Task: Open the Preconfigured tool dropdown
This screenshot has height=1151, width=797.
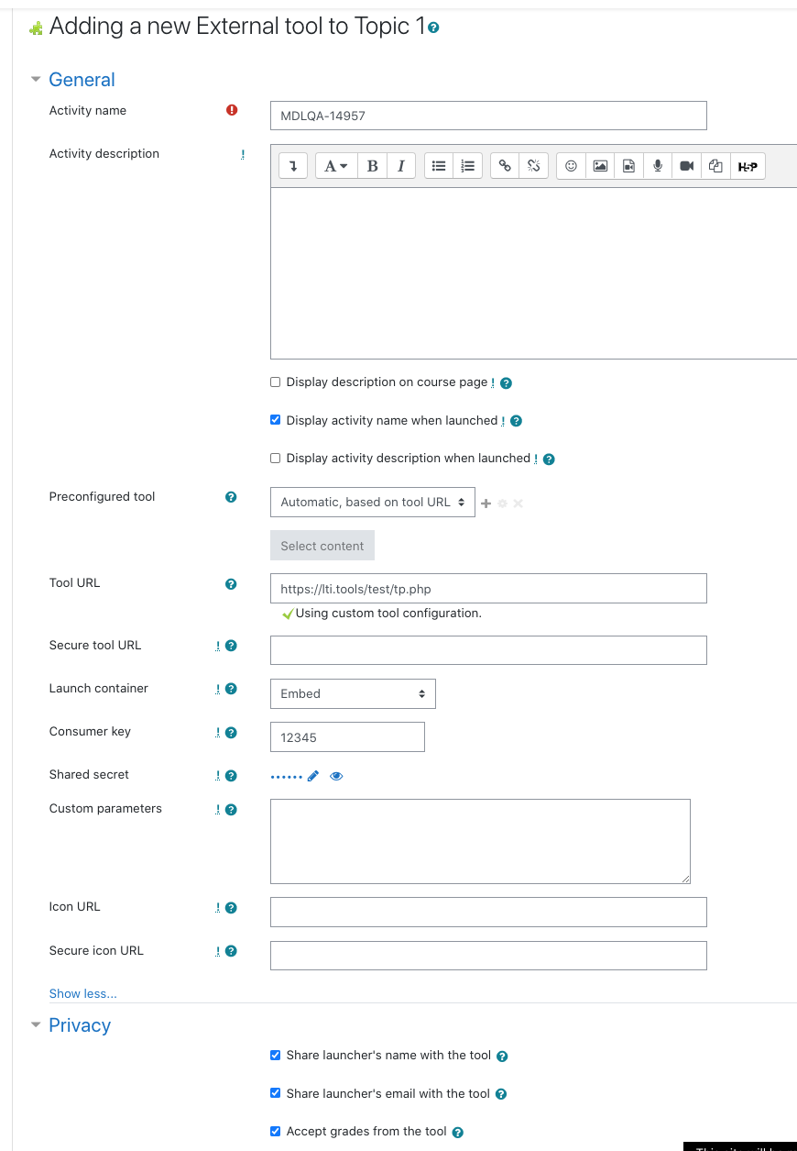Action: (373, 503)
